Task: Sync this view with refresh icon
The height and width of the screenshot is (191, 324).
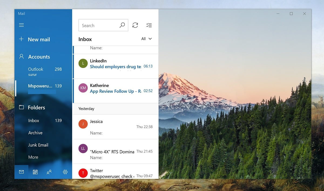Action: 135,25
